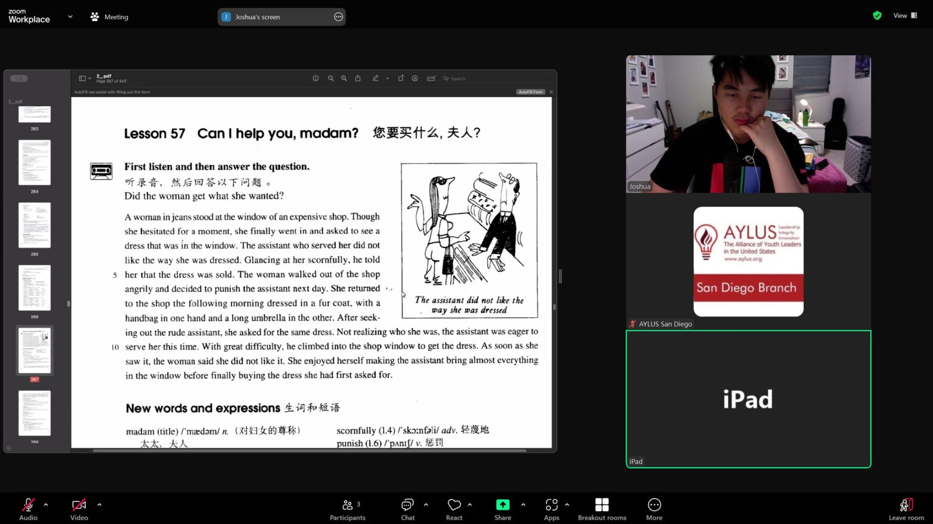Click the Meeting tab in top bar
Image resolution: width=933 pixels, height=524 pixels.
(109, 17)
